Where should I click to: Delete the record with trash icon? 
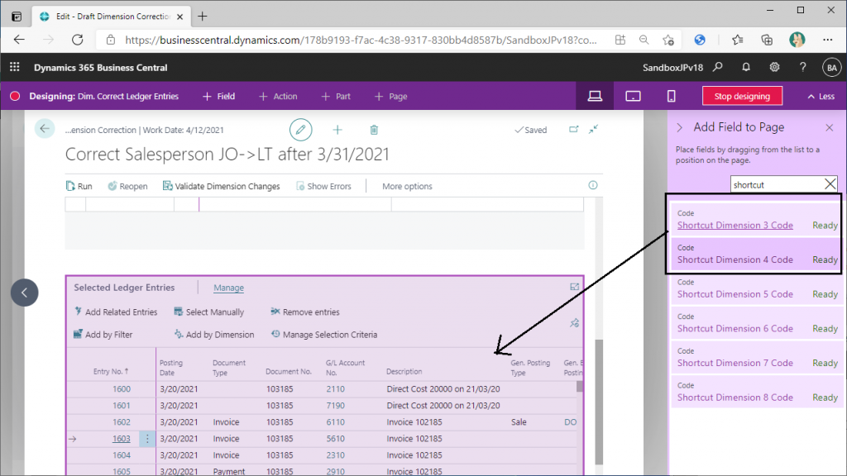[374, 130]
